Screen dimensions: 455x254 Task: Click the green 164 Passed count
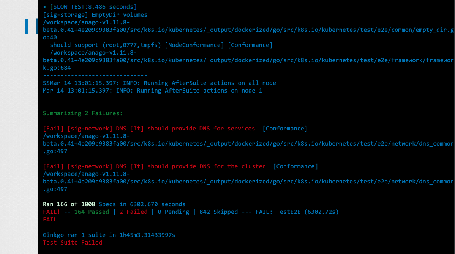92,212
